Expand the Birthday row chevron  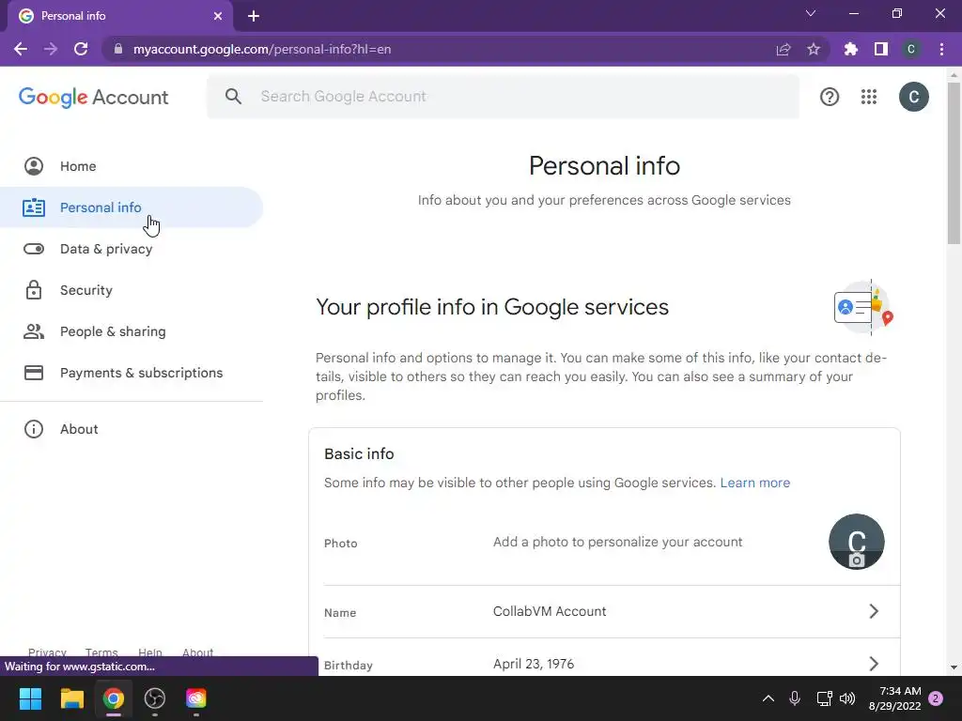coord(874,664)
